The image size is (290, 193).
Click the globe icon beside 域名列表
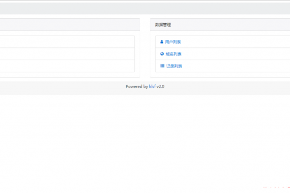click(x=162, y=54)
